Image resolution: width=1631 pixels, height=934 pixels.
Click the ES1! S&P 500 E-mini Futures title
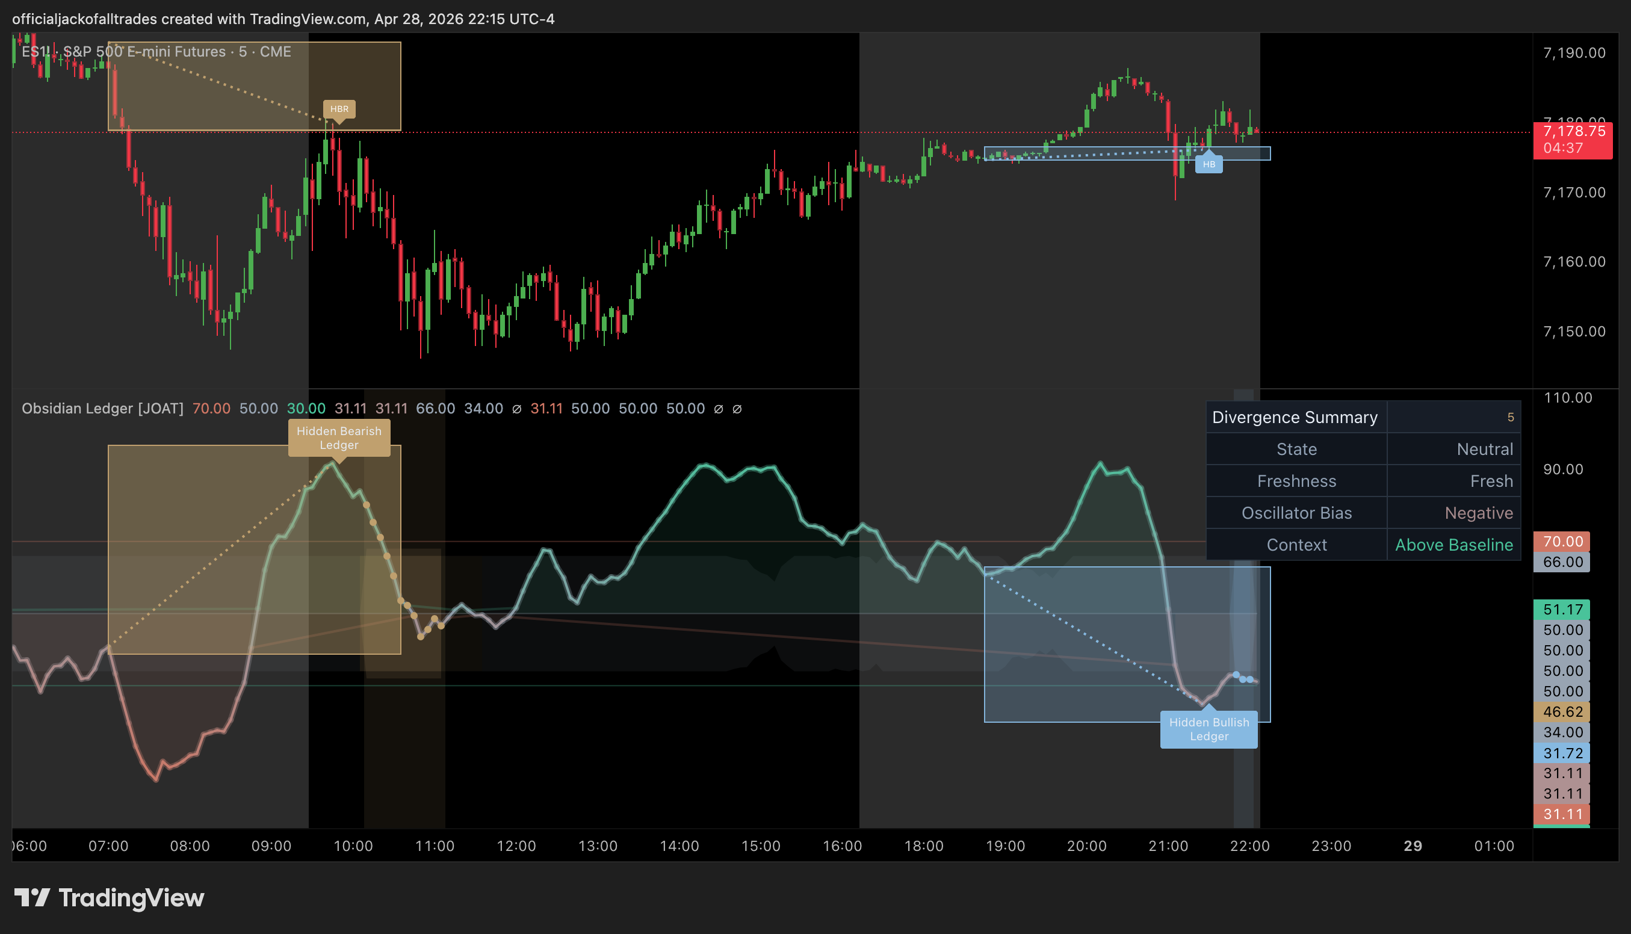(156, 51)
